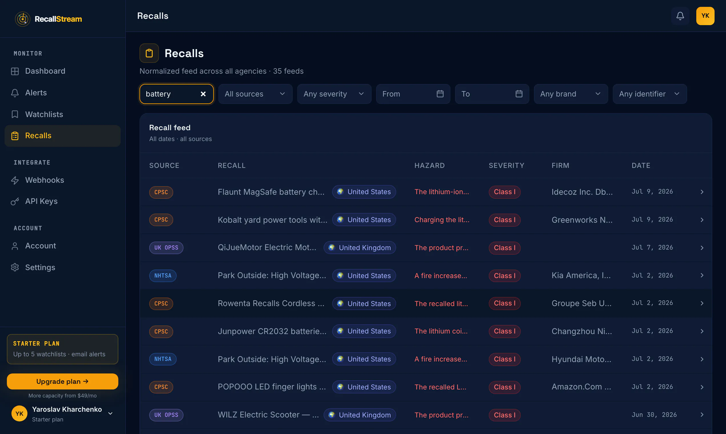Click the From date field

tap(413, 94)
